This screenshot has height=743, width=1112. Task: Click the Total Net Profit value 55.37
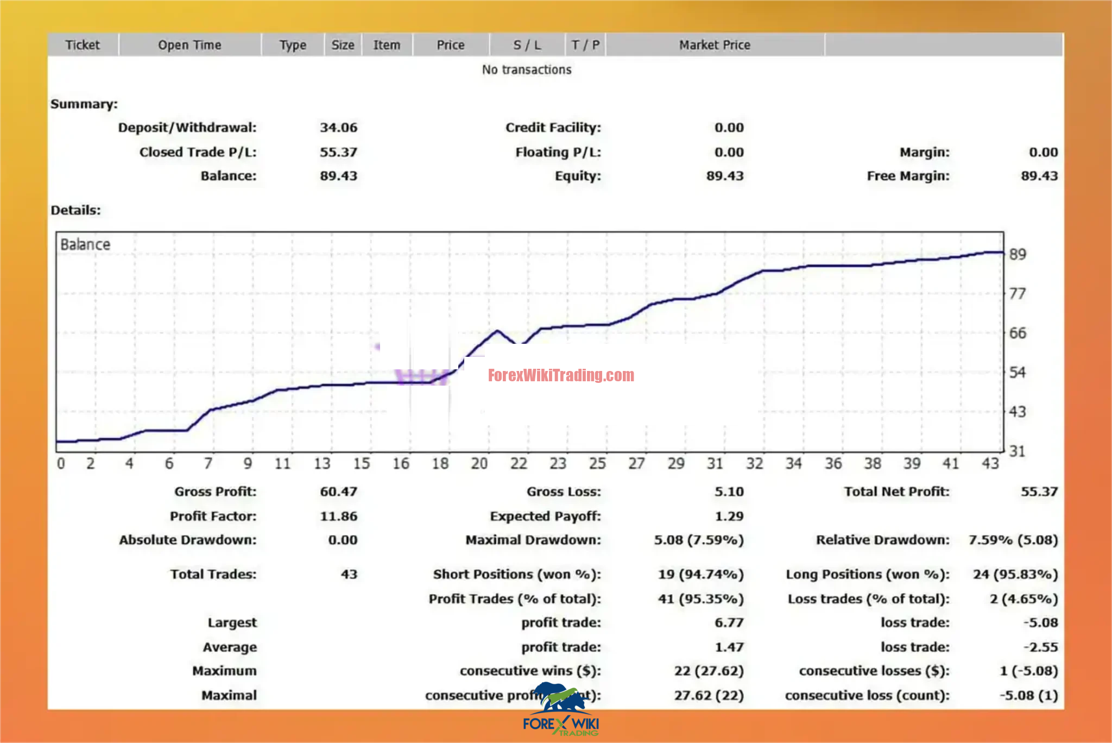point(1039,492)
